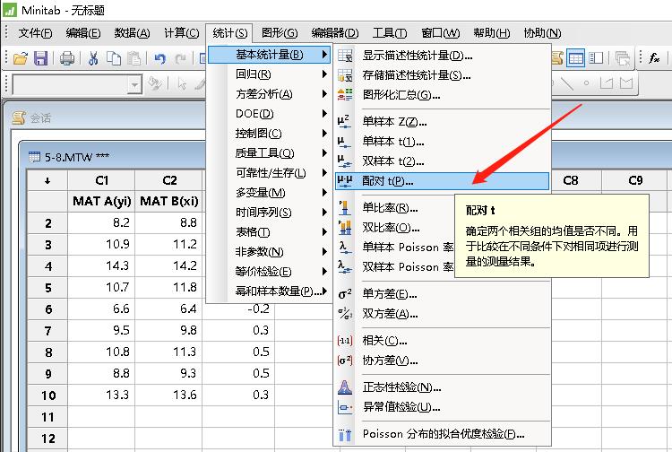
Task: Choose 图形化汇总(G)...
Action: pyautogui.click(x=442, y=95)
